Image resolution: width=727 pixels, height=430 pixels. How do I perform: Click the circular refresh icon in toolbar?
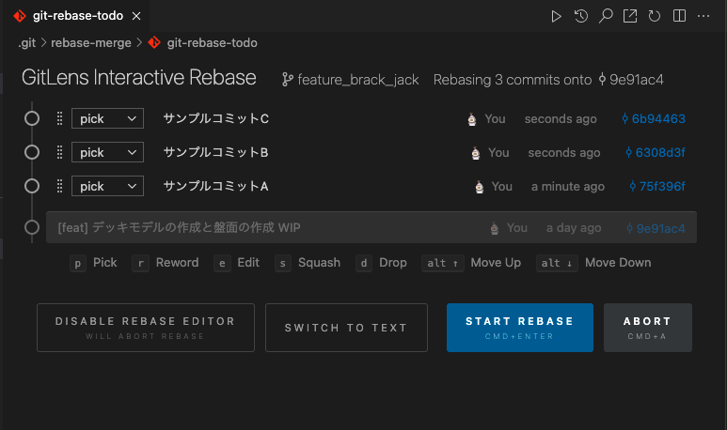[x=655, y=16]
